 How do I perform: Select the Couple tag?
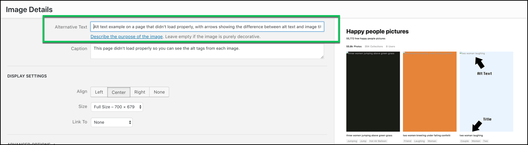tap(464, 141)
